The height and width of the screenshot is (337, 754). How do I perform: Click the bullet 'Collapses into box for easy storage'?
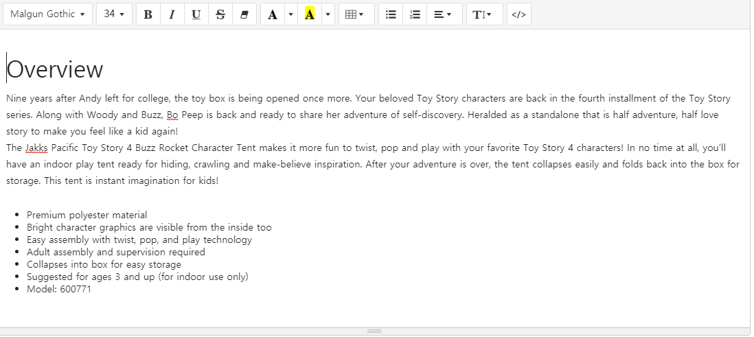(104, 264)
